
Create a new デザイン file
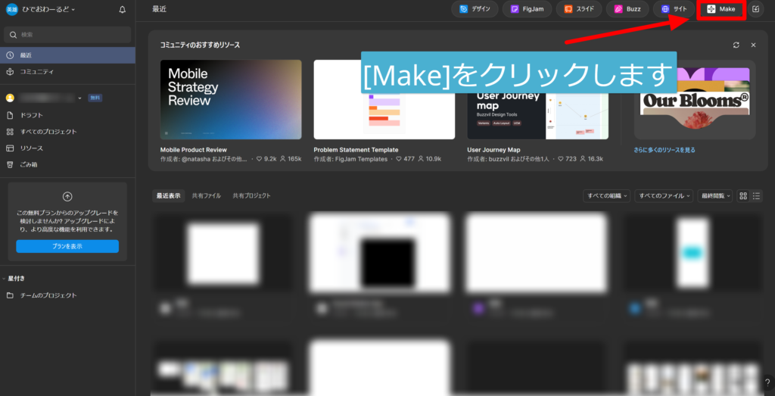(x=475, y=9)
